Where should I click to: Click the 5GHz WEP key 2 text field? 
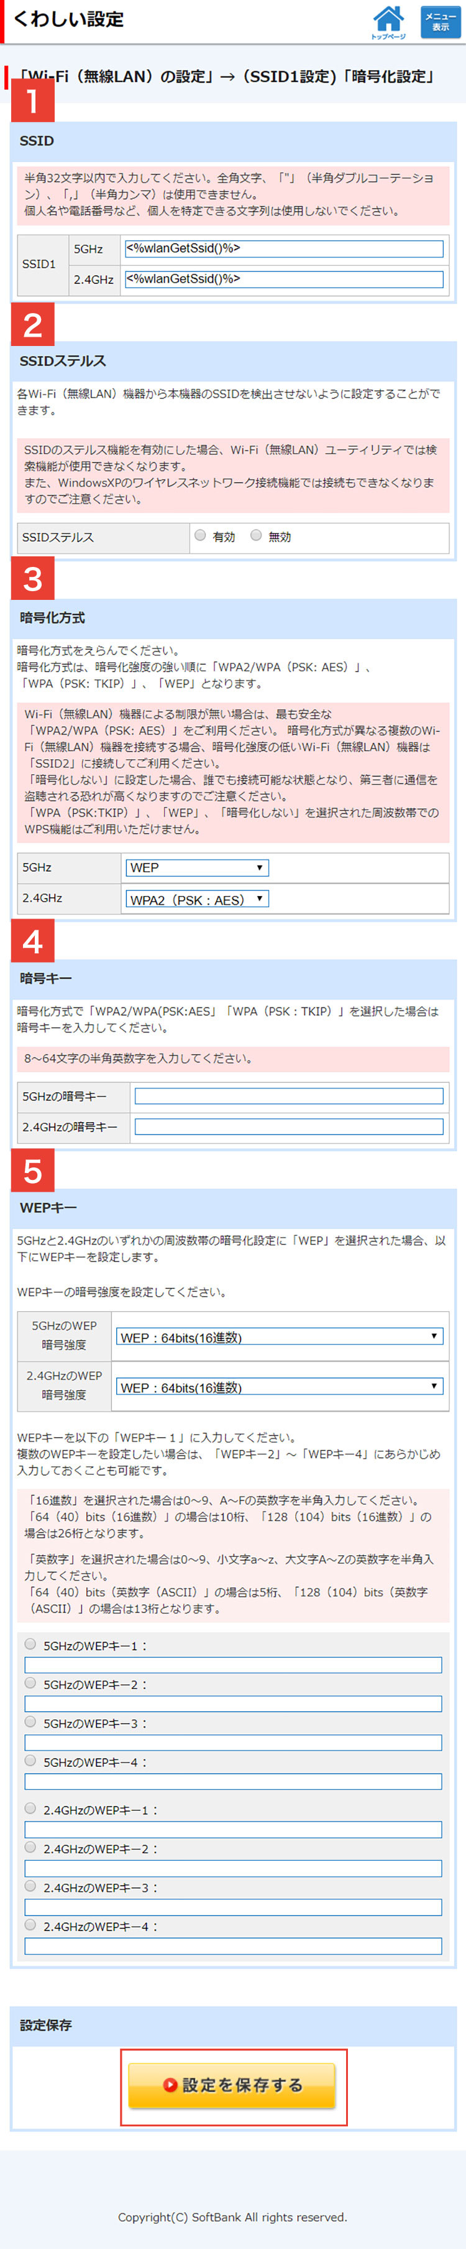coord(232,1703)
